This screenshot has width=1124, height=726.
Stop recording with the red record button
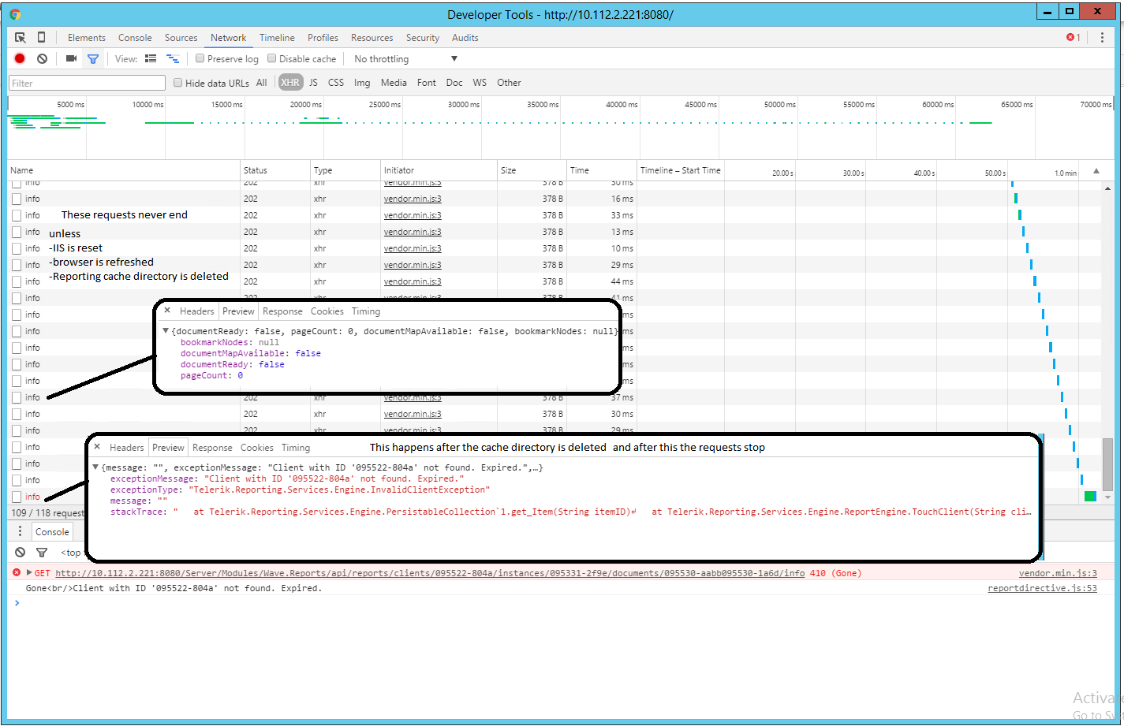point(20,58)
